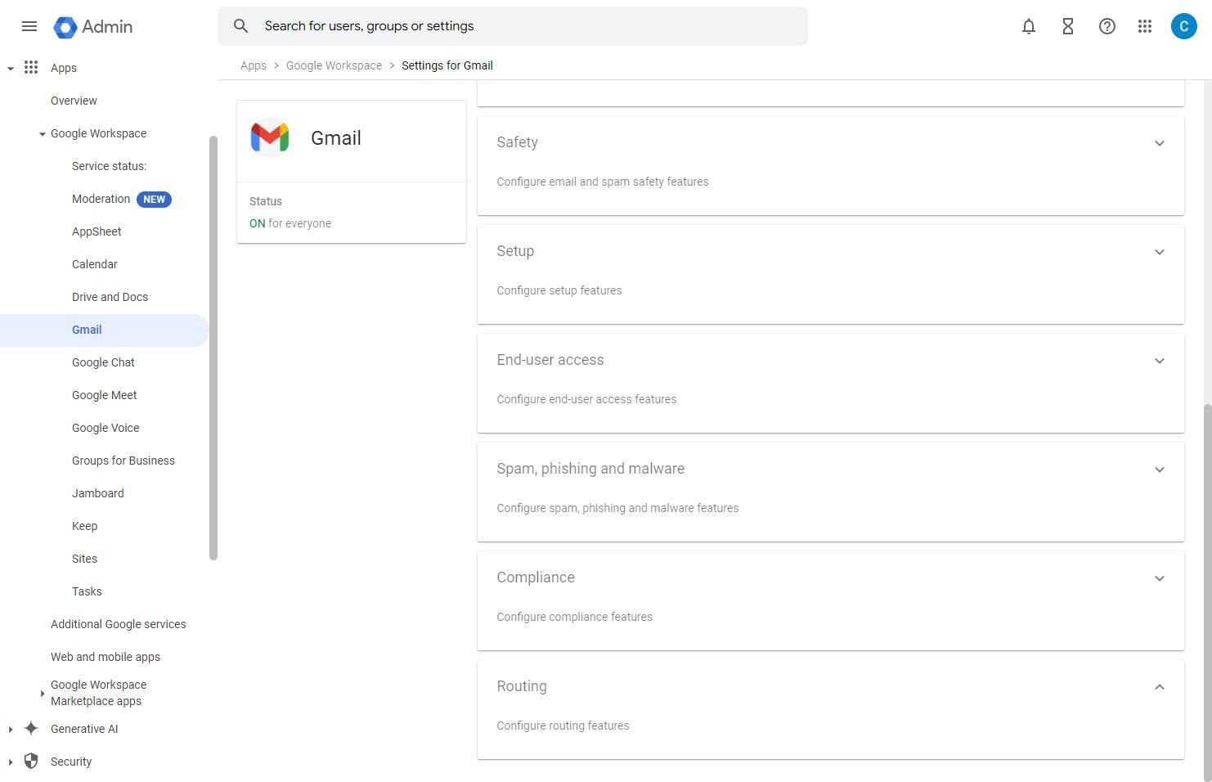Click the Google Workspace breadcrumb link
Viewport: 1212px width, 782px height.
pos(334,65)
